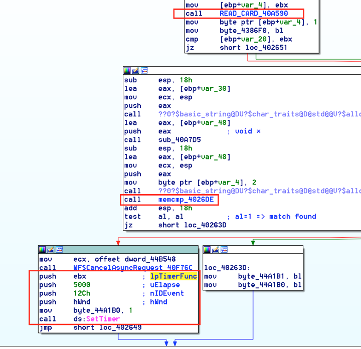Image resolution: width=361 pixels, height=349 pixels.
Task: Click the color icon on loc_40263D node
Action: click(208, 249)
